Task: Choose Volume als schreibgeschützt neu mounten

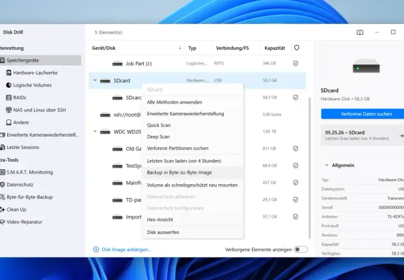Action: click(x=192, y=185)
